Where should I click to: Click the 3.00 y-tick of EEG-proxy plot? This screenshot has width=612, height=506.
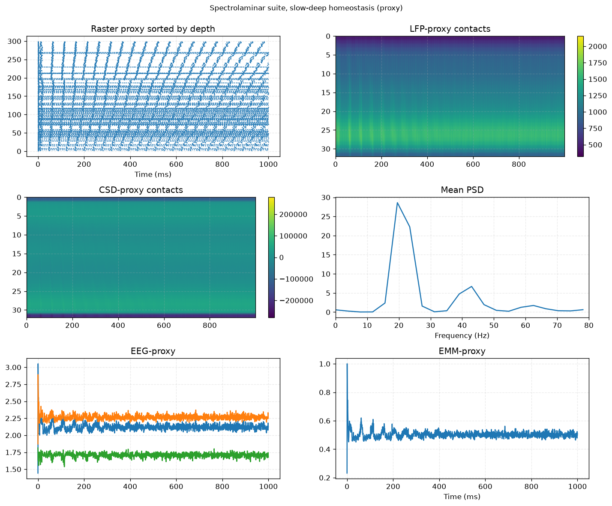[x=12, y=368]
